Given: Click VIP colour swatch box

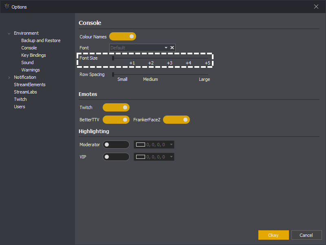Looking at the screenshot, I should tap(140, 157).
